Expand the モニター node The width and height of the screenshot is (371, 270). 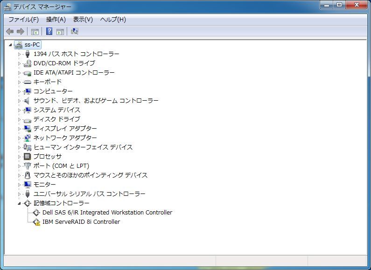(19, 185)
